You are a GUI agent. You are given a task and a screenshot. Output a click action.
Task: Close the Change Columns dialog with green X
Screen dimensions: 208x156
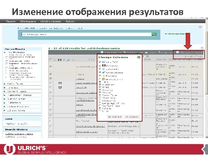click(139, 57)
